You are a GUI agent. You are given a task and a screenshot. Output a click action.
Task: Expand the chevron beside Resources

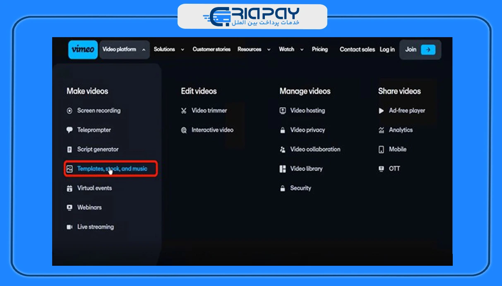pos(269,50)
